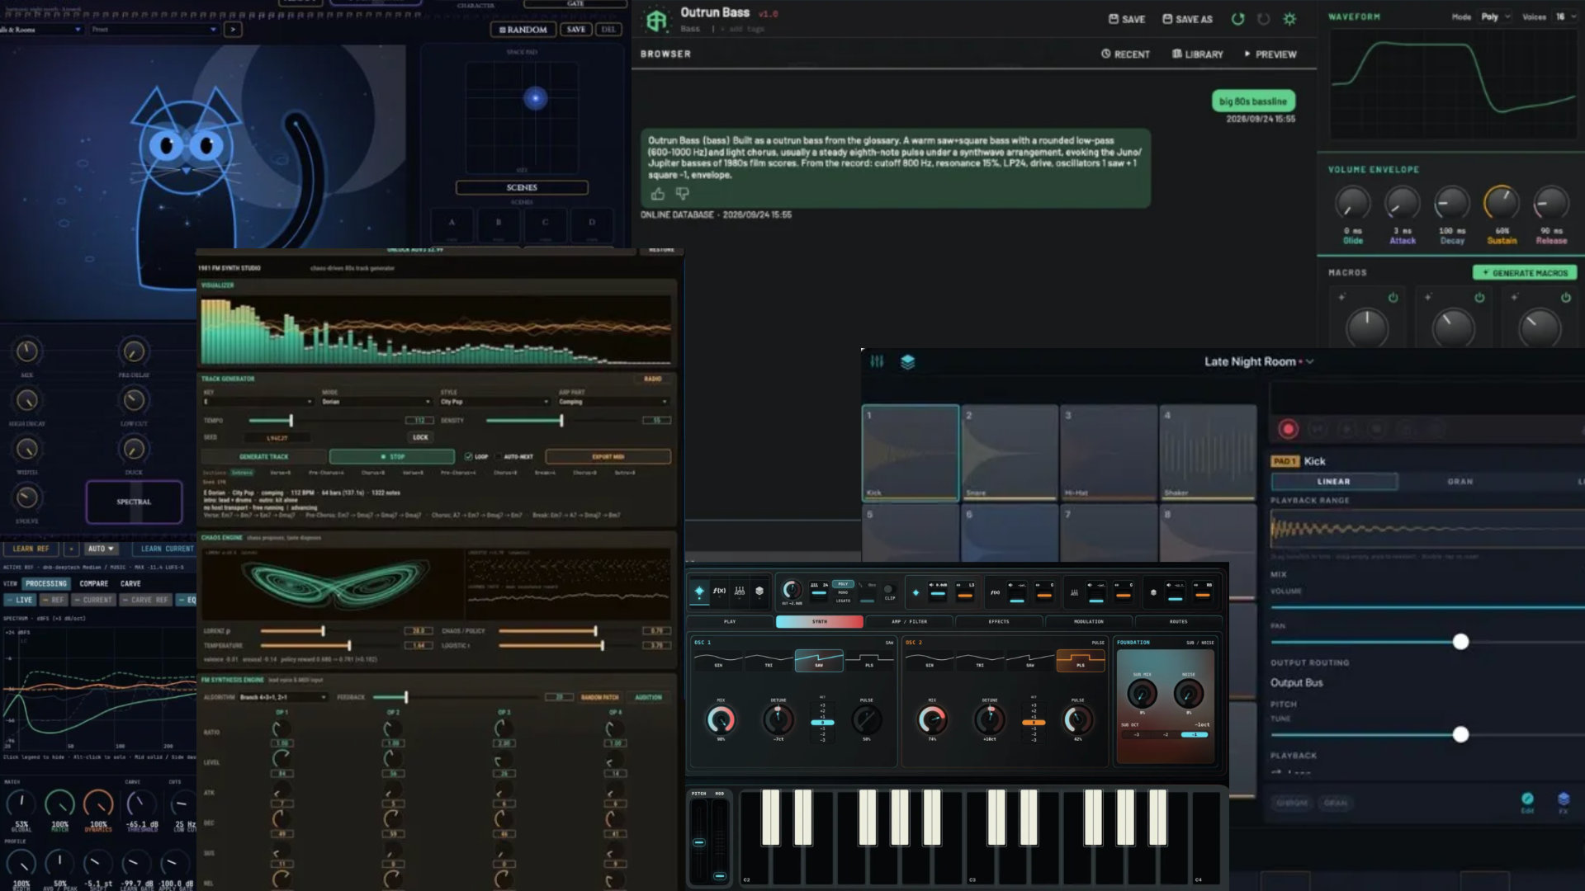Toggle the first macro power button

(1393, 298)
